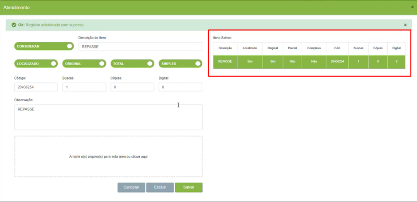Toggle the LOCALIZADO switch
The width and height of the screenshot is (417, 202).
36,63
